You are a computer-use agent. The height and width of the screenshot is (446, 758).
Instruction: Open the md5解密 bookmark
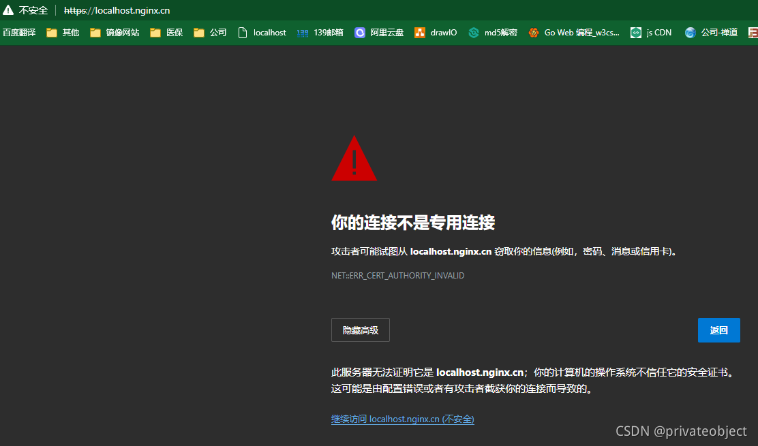coord(493,32)
